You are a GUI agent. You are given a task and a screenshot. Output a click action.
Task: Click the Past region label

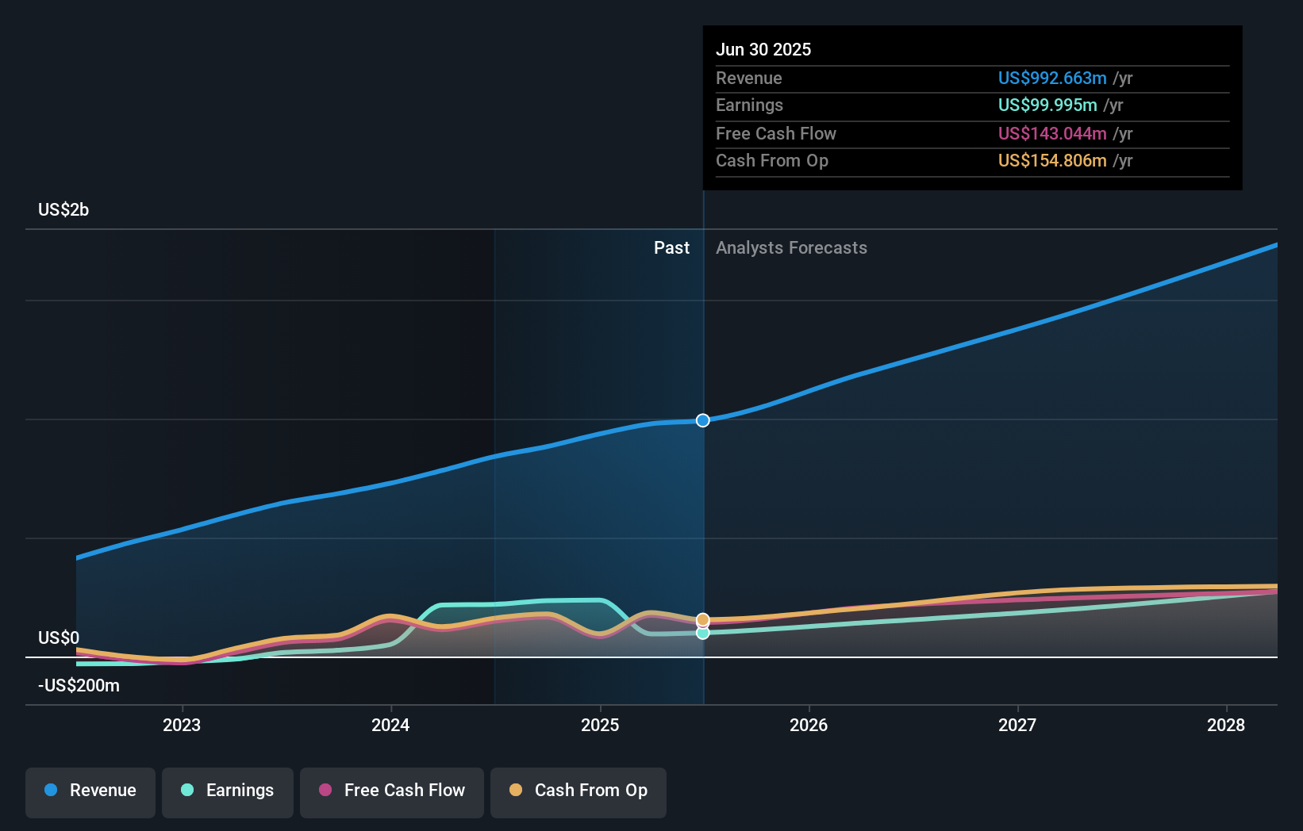[671, 247]
